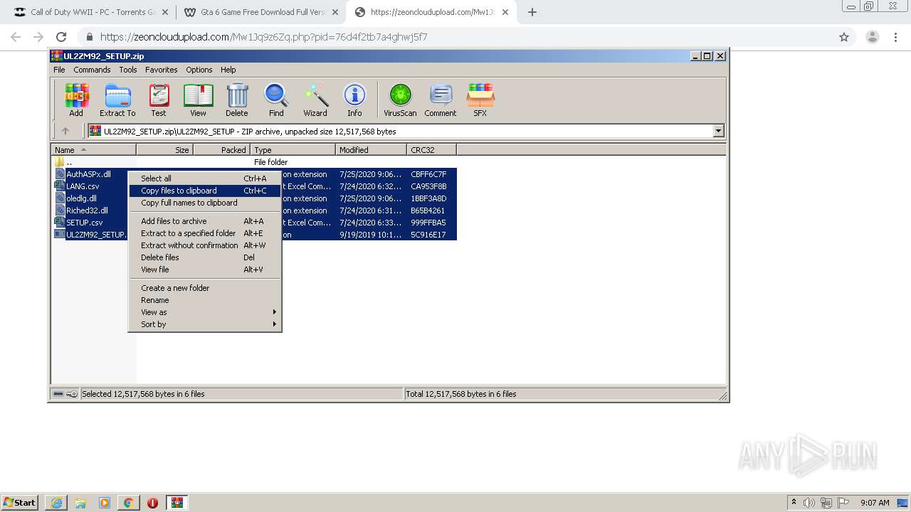Open the archive path dropdown
The image size is (911, 512).
718,131
